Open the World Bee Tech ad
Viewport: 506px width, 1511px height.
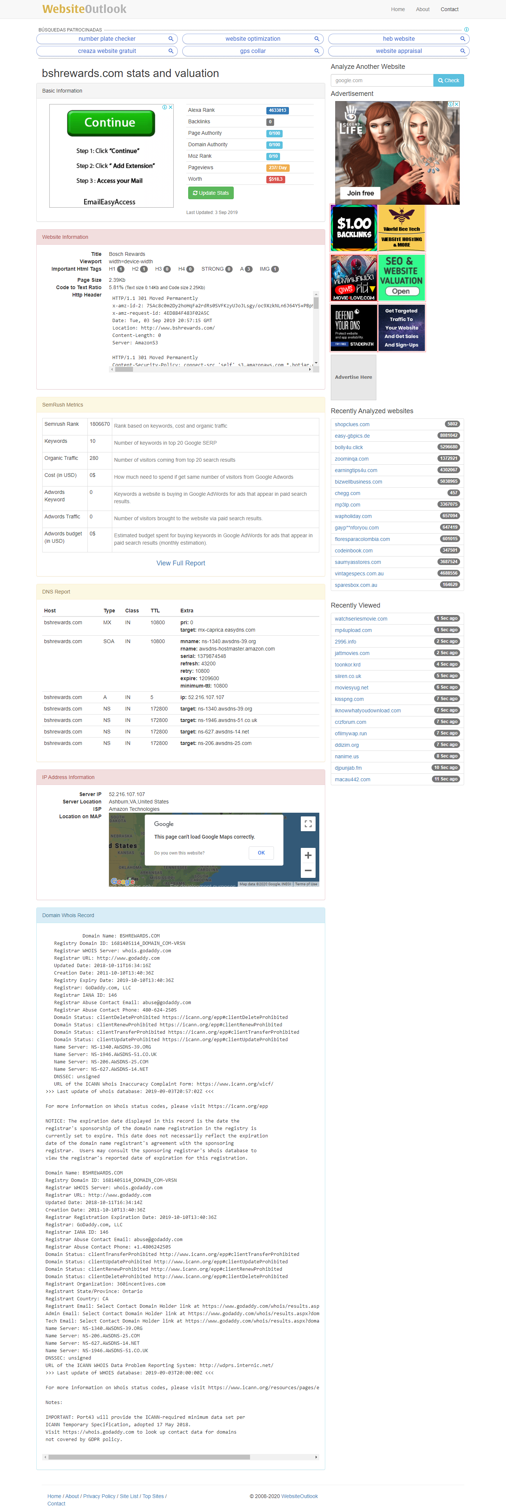click(x=402, y=228)
